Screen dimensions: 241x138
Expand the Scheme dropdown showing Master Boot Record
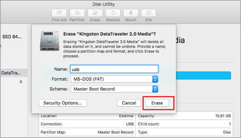click(114, 89)
